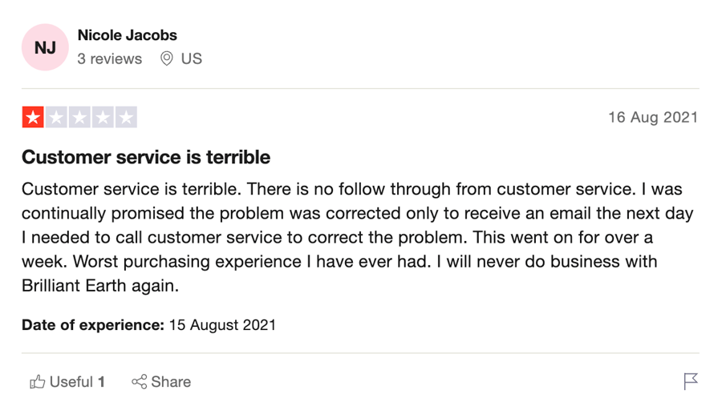
Task: Select the US country label
Action: (192, 58)
